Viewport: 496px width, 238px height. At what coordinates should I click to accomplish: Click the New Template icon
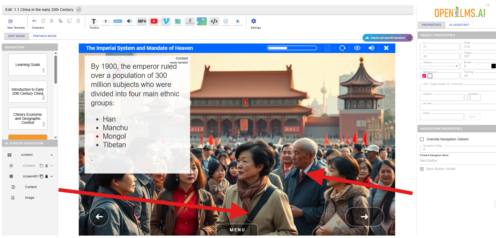[10, 21]
